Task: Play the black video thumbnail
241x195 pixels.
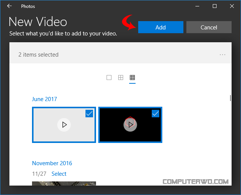Action: coord(130,125)
